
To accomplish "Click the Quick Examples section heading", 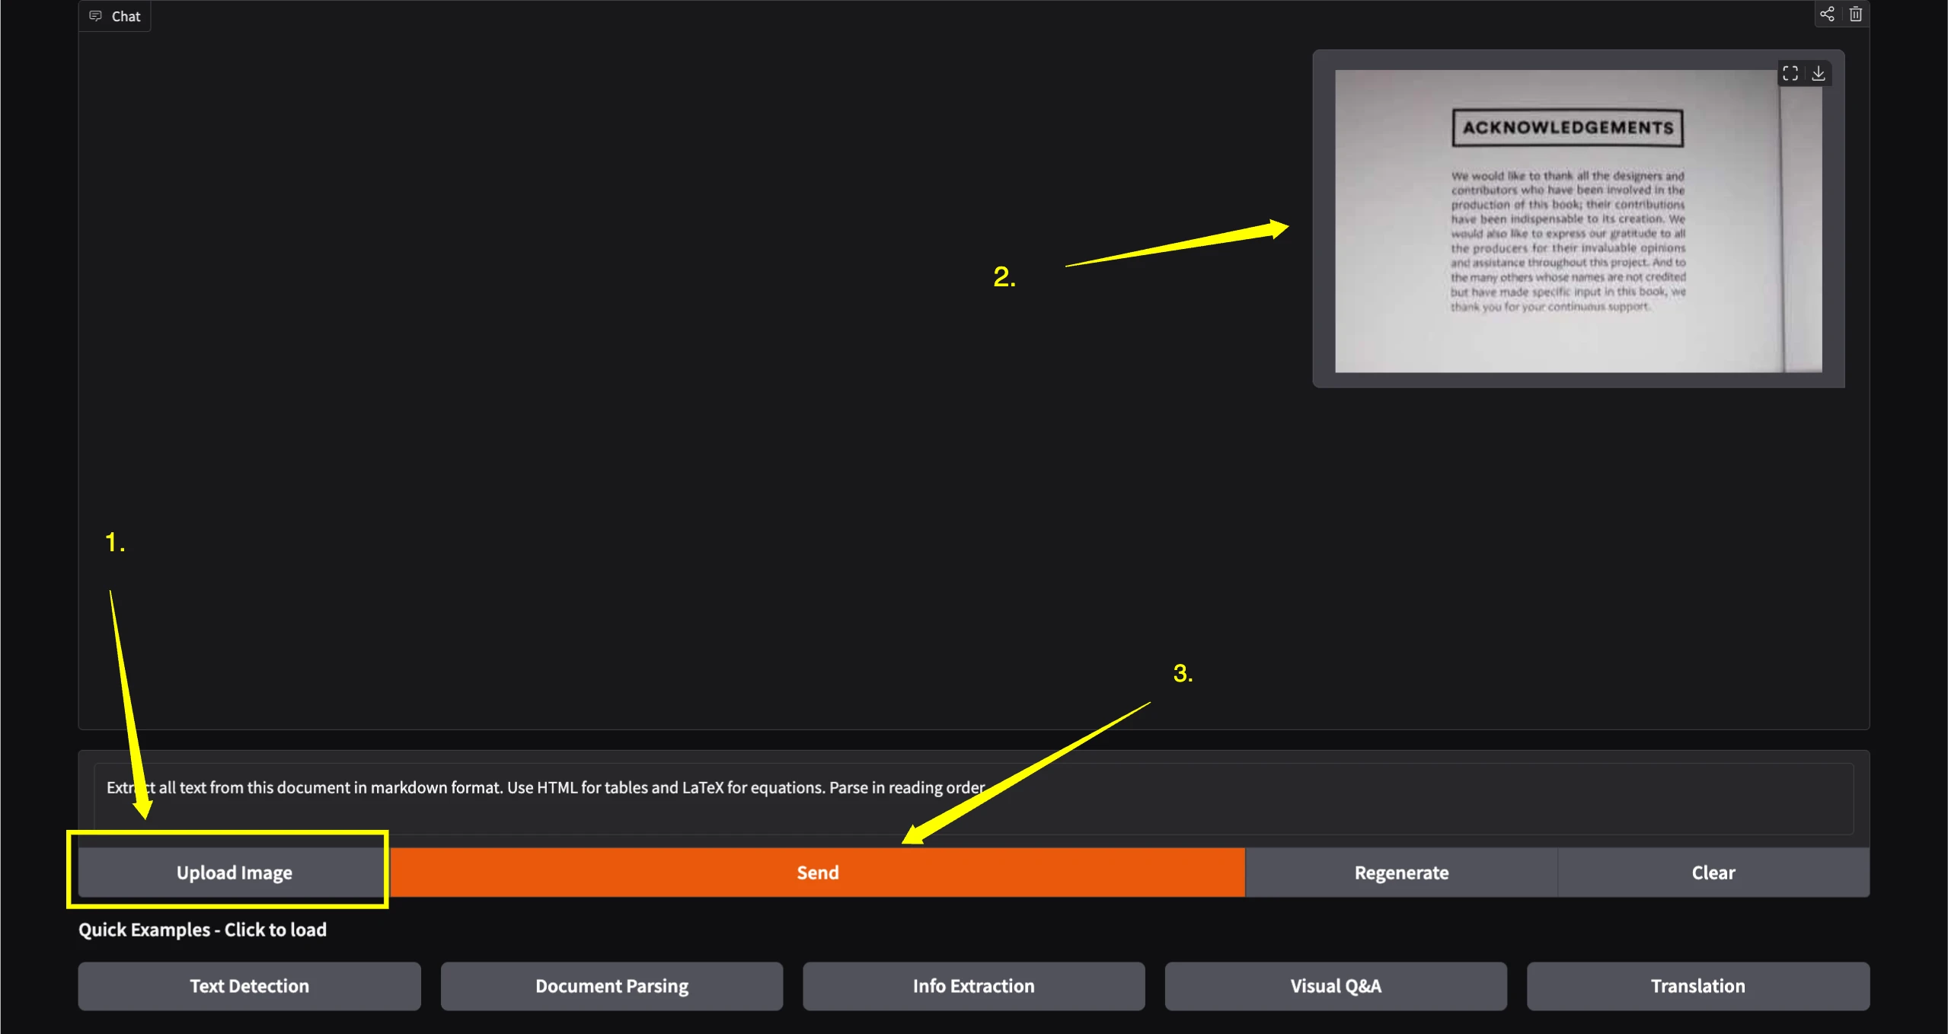I will (203, 929).
